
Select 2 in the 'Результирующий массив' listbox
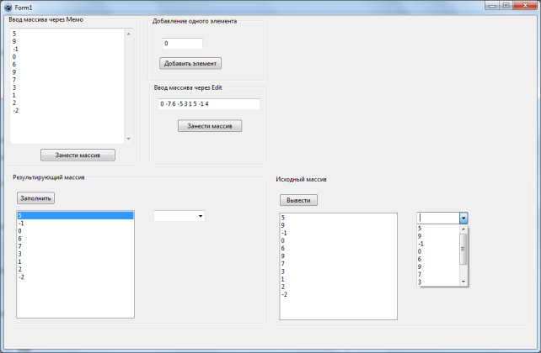pyautogui.click(x=75, y=270)
